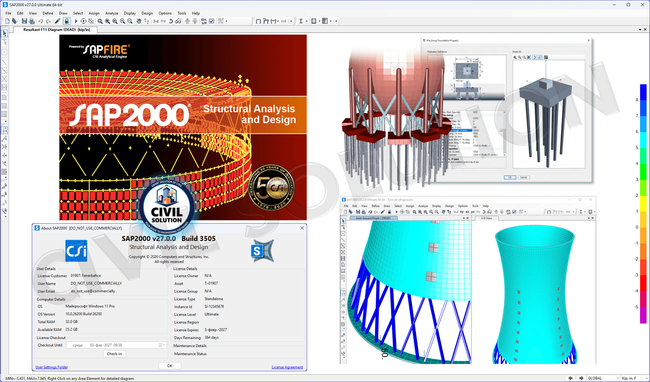Switch to the 3-d view button
Viewport: 650px width, 382px height.
point(156,21)
